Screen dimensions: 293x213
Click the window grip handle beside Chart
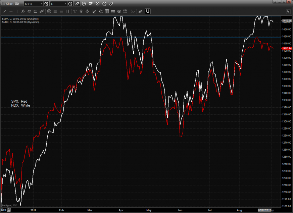point(3,4)
